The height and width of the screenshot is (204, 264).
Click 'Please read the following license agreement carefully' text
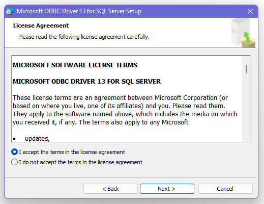(84, 37)
